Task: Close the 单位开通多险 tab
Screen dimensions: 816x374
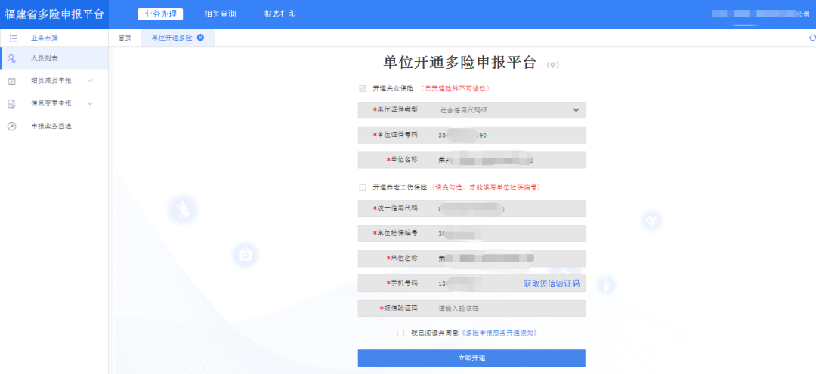Action: tap(200, 38)
